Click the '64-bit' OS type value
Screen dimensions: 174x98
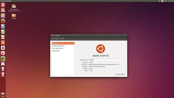(x=90, y=69)
